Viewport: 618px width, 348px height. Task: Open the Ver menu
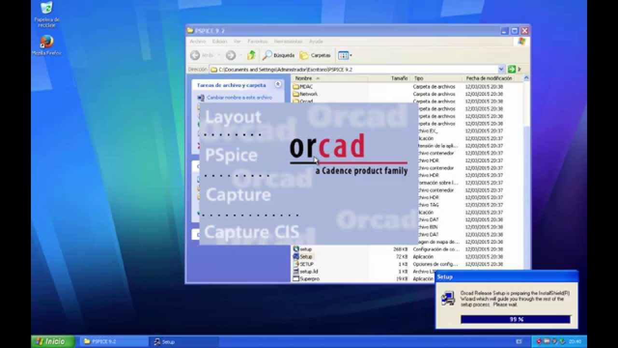[237, 42]
